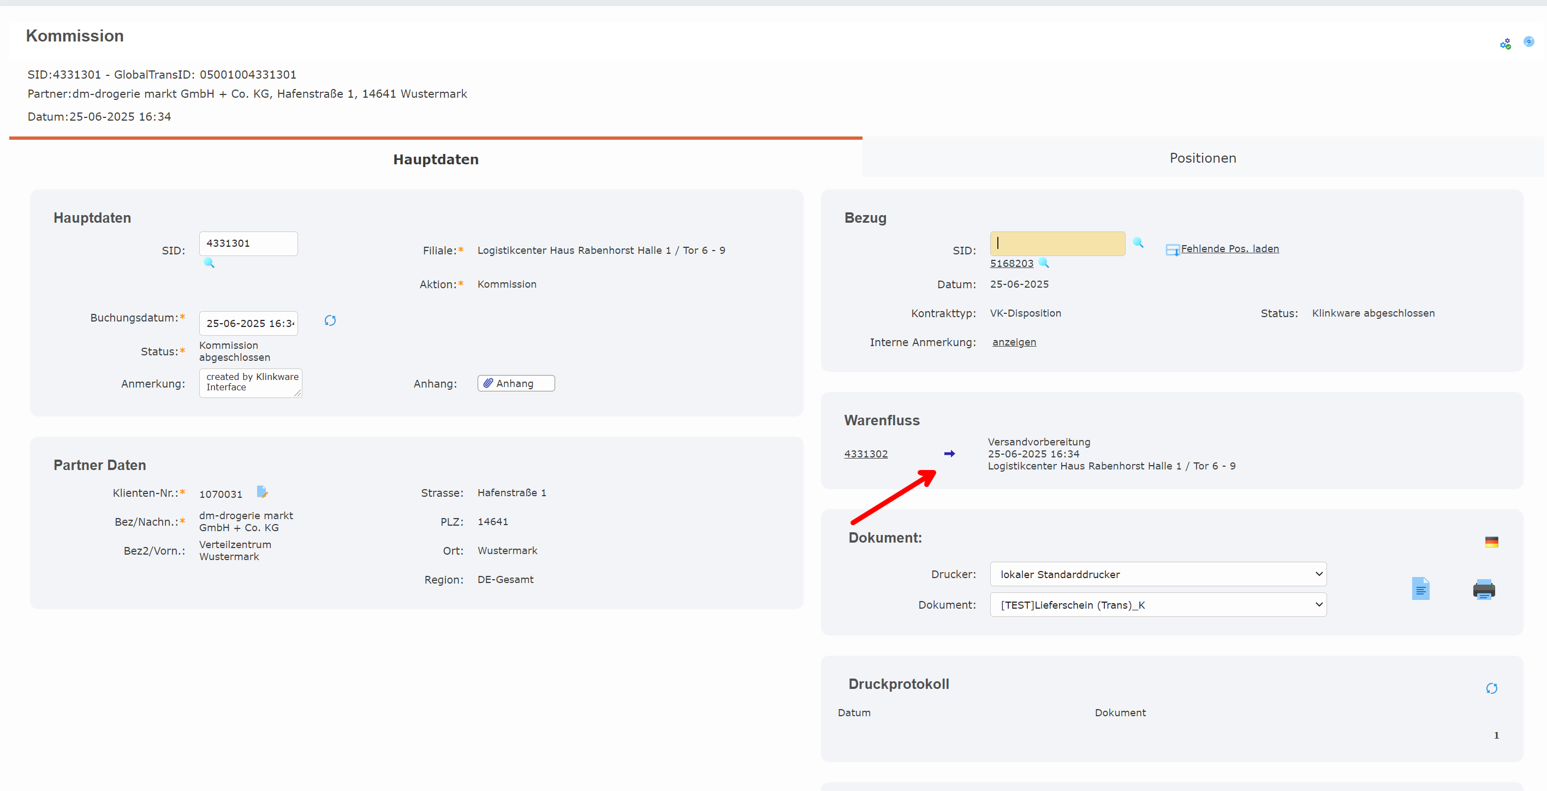The image size is (1547, 791).
Task: Click the German flag language icon
Action: 1491,542
